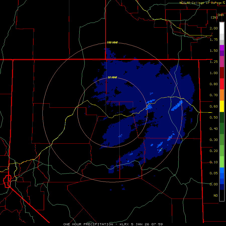Click the 100 NMI range ring label

click(x=112, y=42)
